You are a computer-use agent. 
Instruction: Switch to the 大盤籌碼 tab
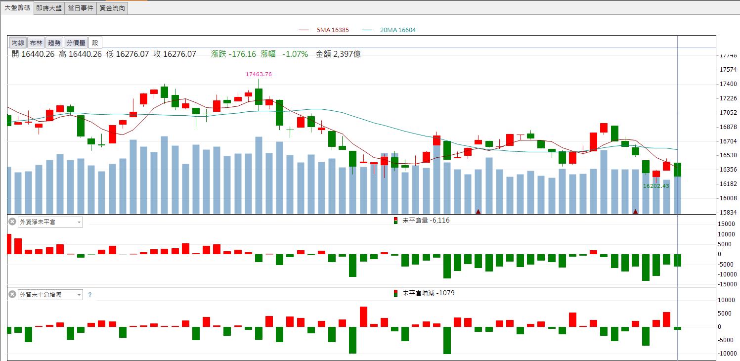(17, 8)
